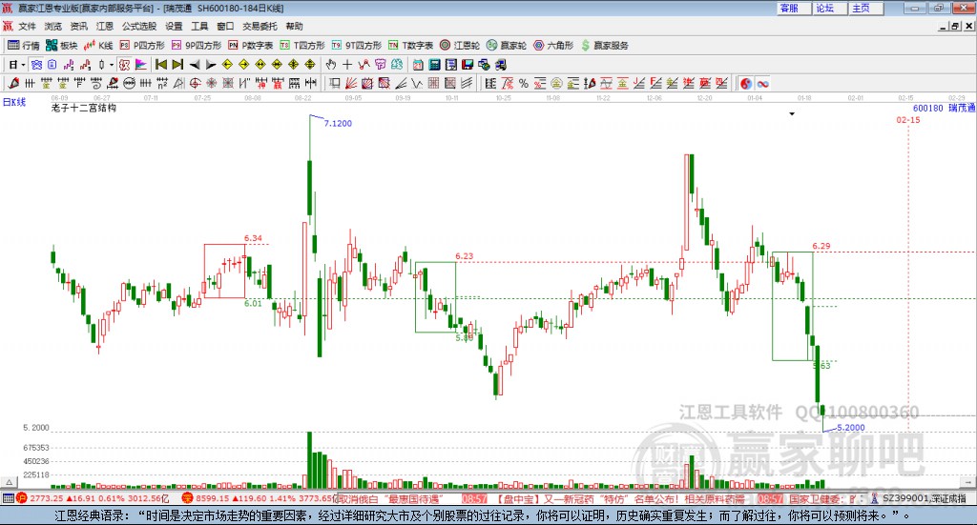
Task: Expand the candlestick style dropdown arrow
Action: 112,65
